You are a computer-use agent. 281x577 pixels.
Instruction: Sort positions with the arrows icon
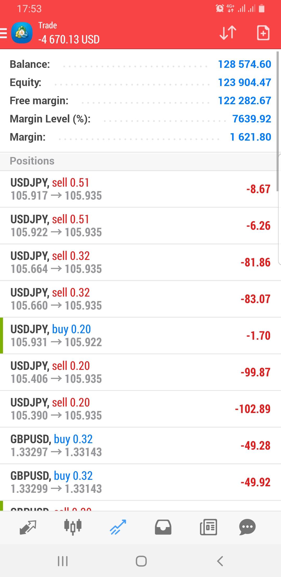tap(228, 33)
